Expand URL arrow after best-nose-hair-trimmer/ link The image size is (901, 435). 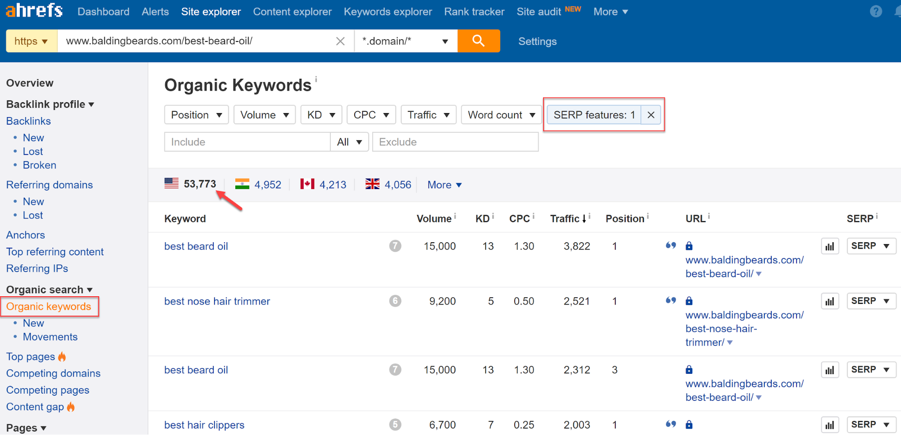coord(730,343)
